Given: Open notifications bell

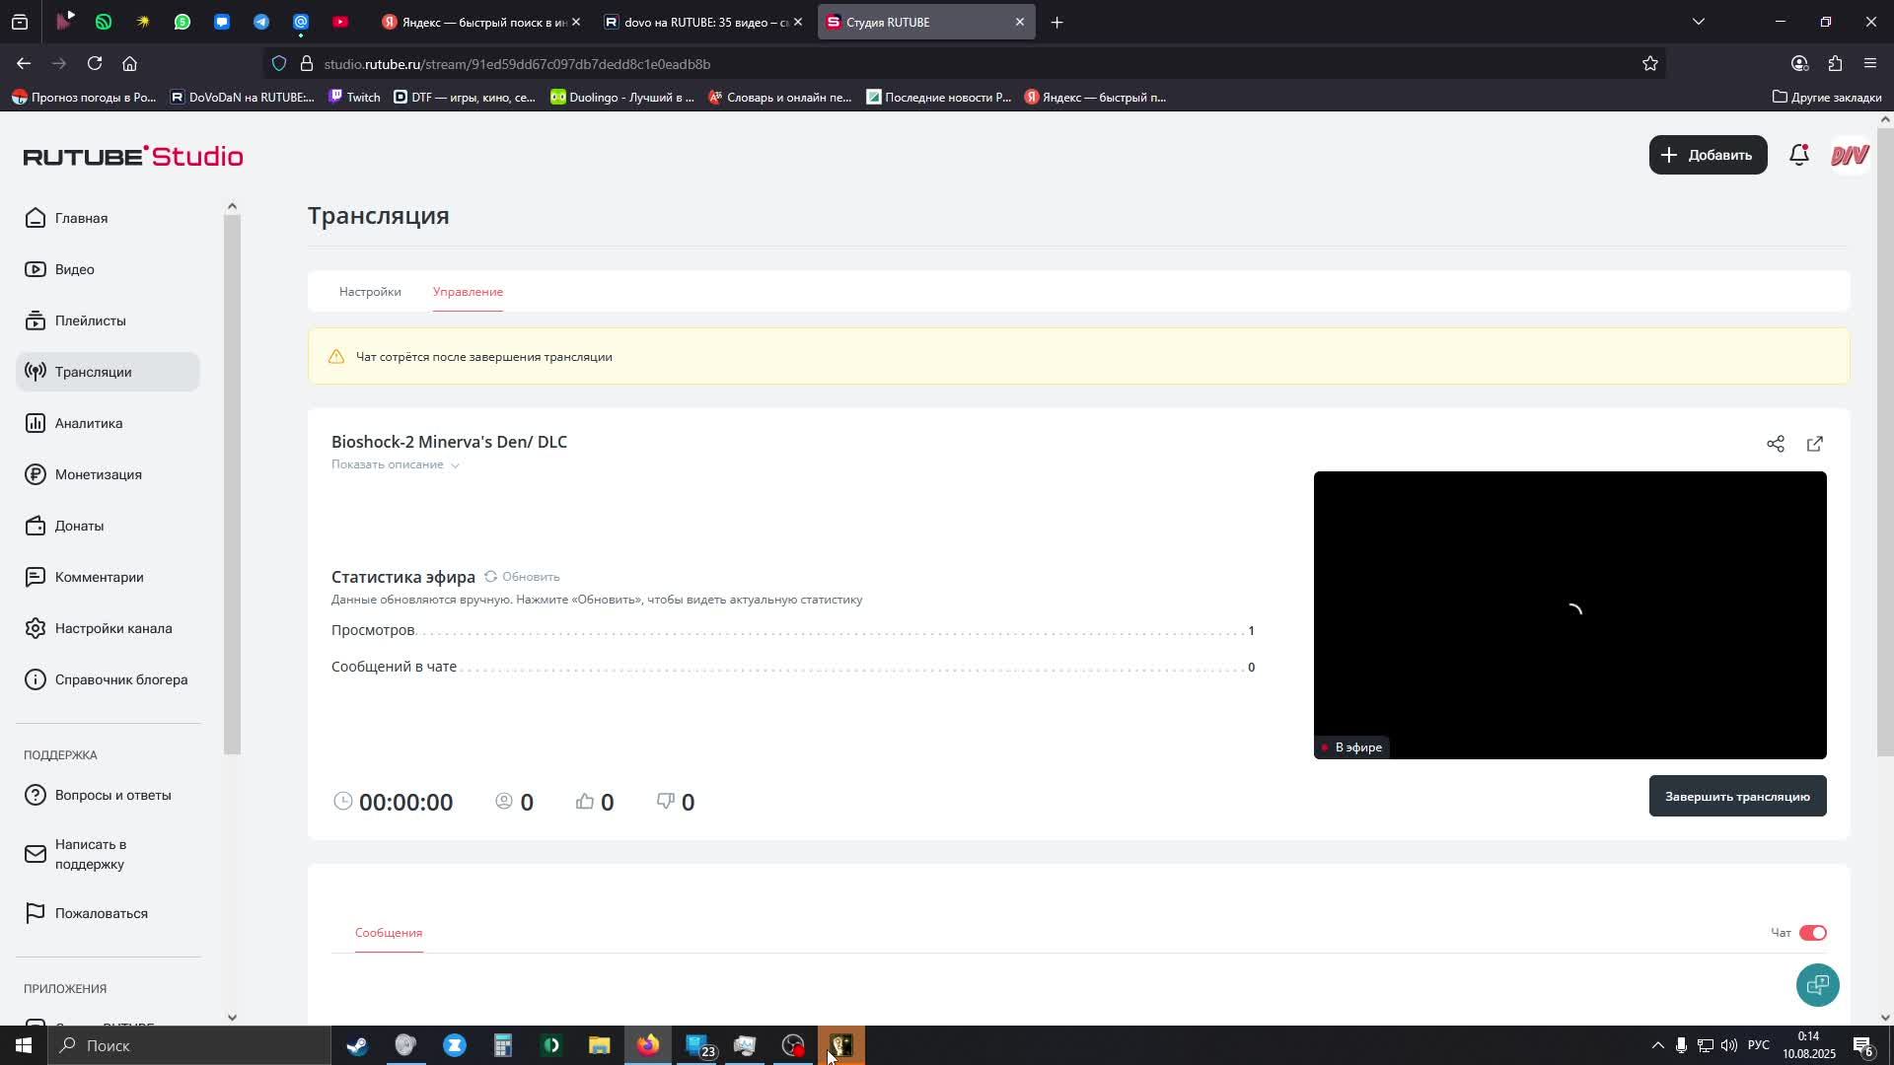Looking at the screenshot, I should click(x=1798, y=155).
